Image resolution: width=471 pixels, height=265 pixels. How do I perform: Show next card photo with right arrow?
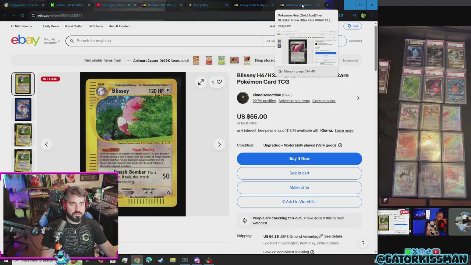[x=219, y=144]
